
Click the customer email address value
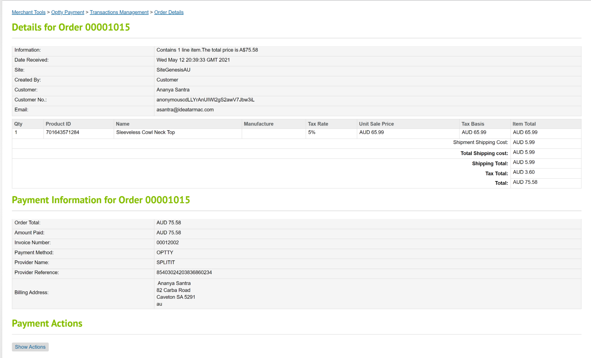tap(185, 110)
